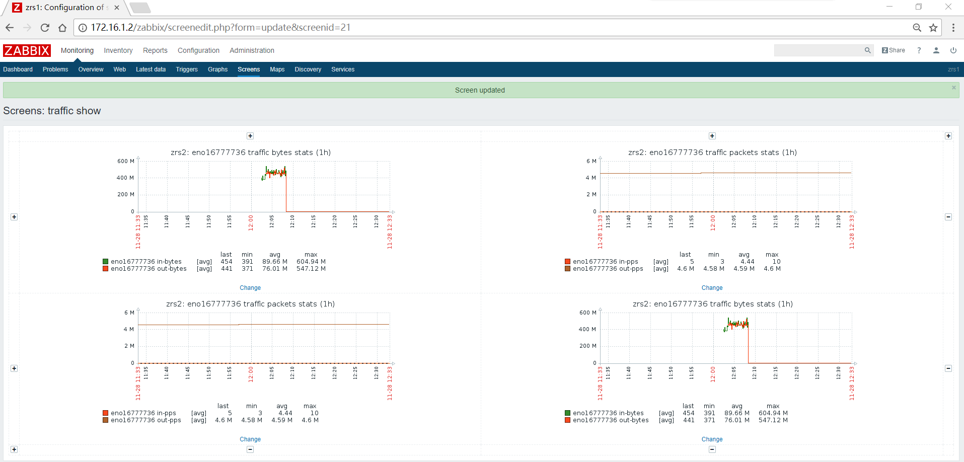Click Change under bottom-right bytes graph
Image resolution: width=964 pixels, height=462 pixels.
coord(712,439)
